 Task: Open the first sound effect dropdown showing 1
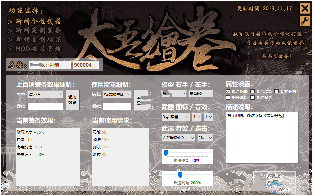(x=197, y=117)
